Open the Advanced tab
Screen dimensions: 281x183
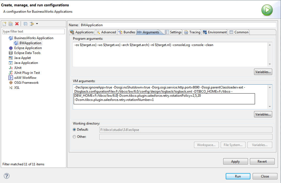[106, 32]
